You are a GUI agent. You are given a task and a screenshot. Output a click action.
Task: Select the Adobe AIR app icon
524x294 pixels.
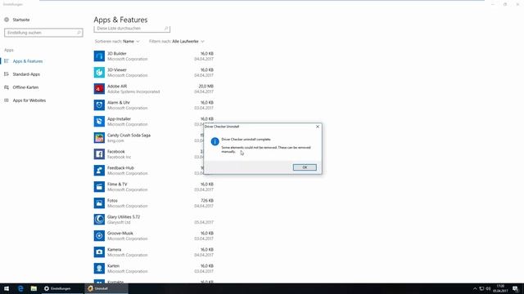click(x=99, y=89)
